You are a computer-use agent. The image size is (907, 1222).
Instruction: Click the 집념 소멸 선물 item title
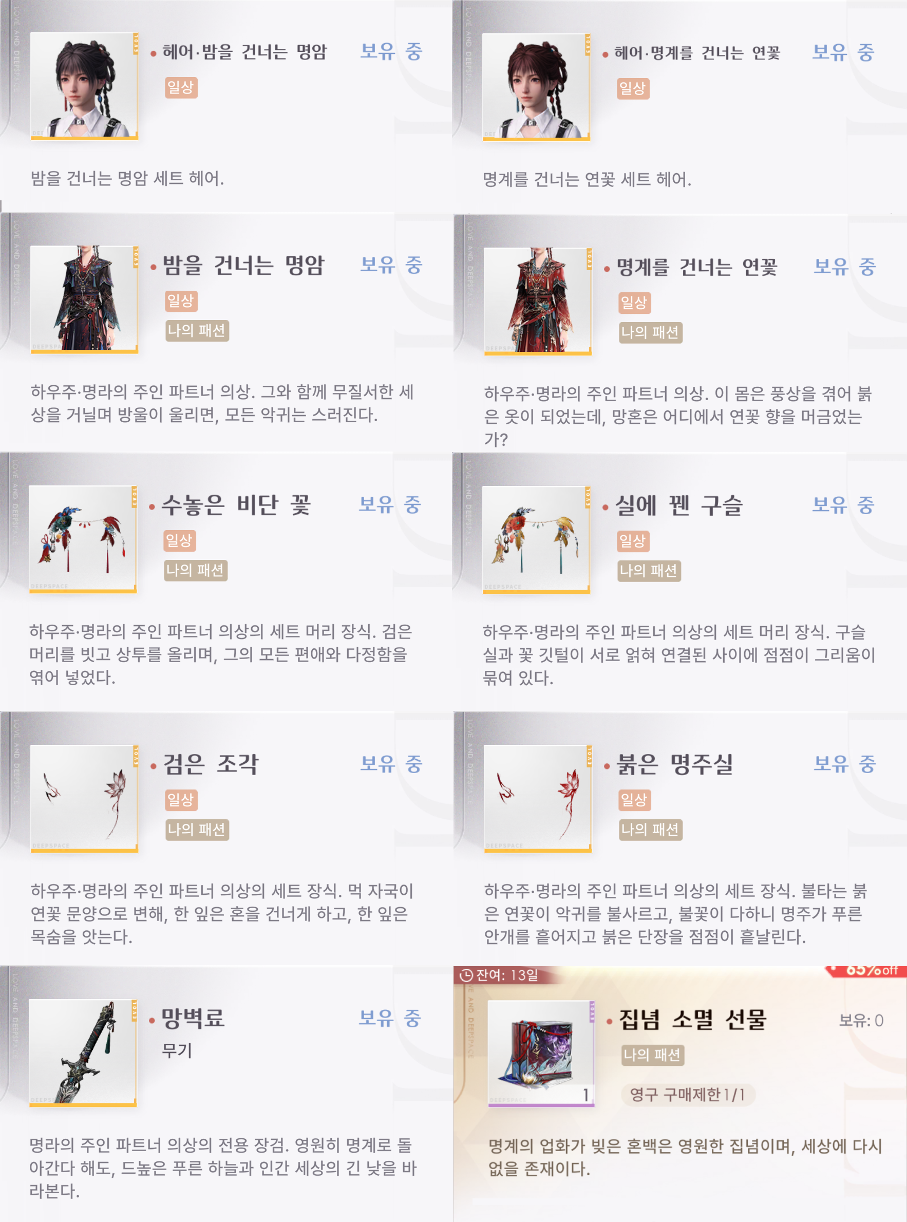click(693, 1020)
